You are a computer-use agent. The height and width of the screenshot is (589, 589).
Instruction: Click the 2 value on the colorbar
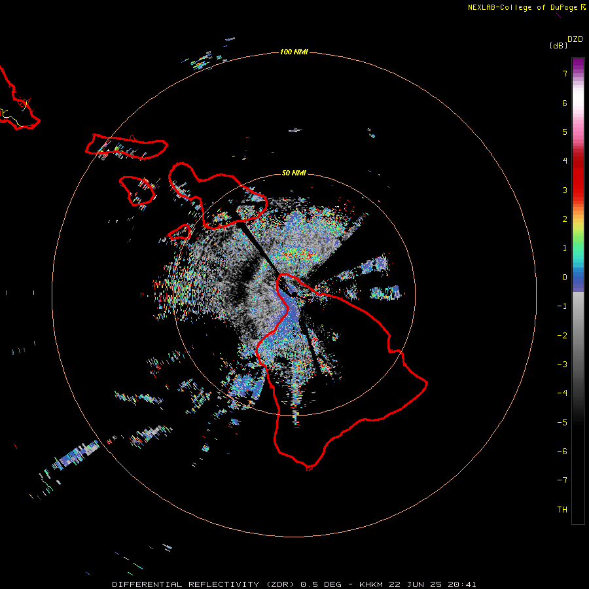[x=565, y=219]
